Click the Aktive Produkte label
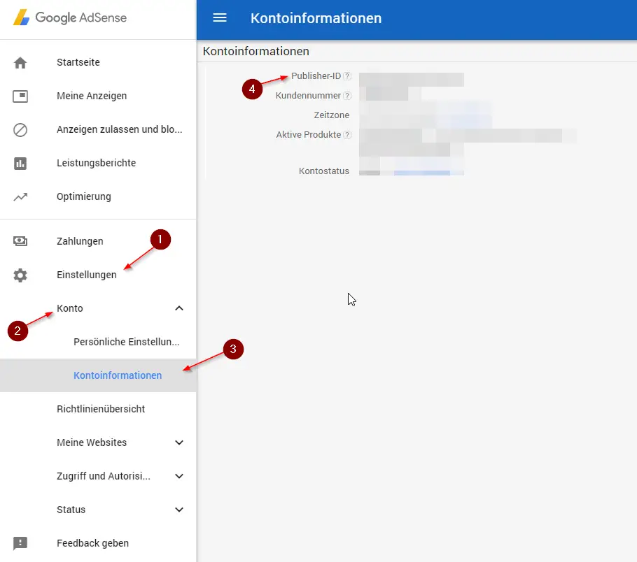The height and width of the screenshot is (562, 637). tap(309, 135)
